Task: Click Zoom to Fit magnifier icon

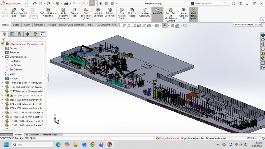Action: coord(124,26)
